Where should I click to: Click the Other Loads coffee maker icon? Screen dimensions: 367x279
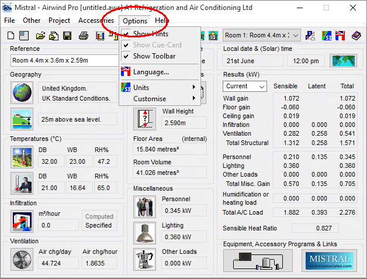tap(144, 258)
